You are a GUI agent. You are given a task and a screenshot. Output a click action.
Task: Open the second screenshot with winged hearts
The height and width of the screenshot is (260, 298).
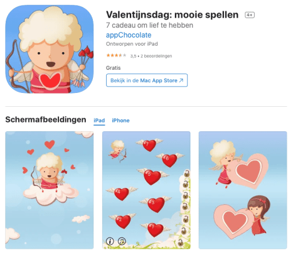(x=146, y=190)
